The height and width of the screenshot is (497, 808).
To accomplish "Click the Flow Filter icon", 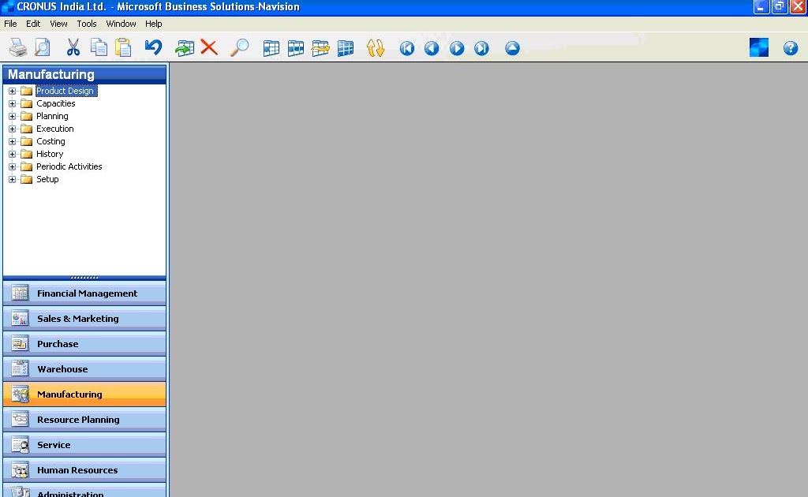I will (x=320, y=48).
